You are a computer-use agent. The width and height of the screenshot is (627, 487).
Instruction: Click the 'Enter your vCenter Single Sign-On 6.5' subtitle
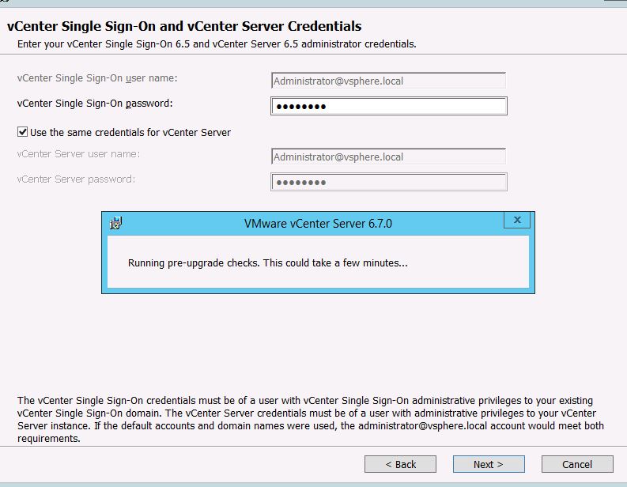[217, 43]
